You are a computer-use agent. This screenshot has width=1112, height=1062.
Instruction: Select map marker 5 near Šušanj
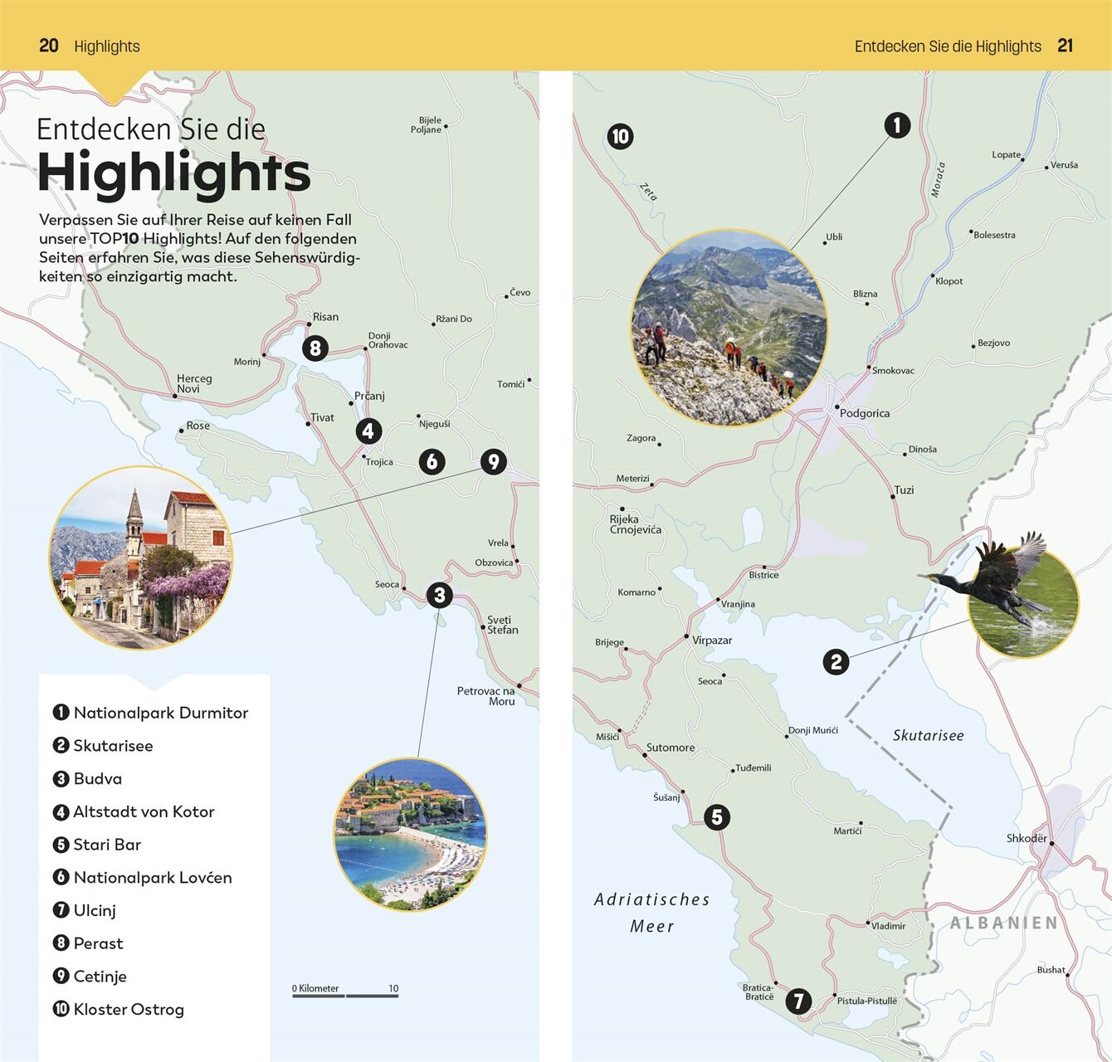click(717, 817)
